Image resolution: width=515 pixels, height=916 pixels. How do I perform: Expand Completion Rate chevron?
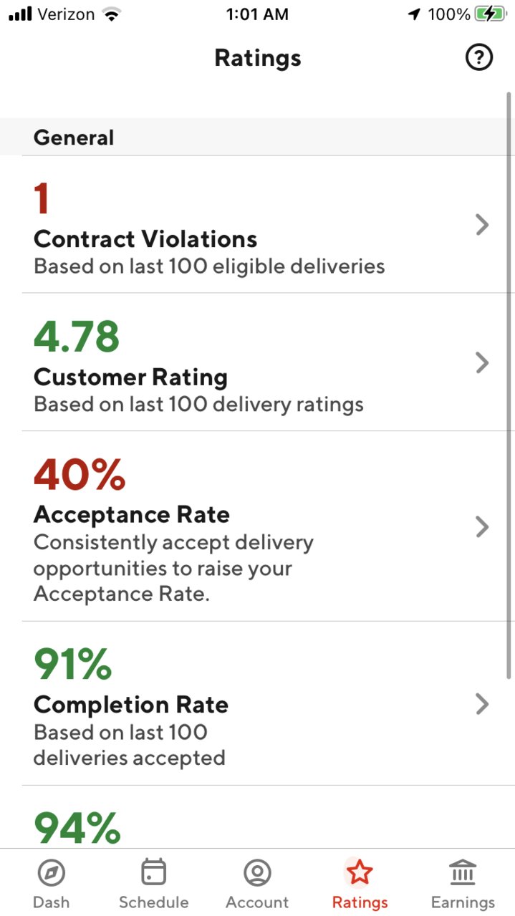pyautogui.click(x=482, y=704)
